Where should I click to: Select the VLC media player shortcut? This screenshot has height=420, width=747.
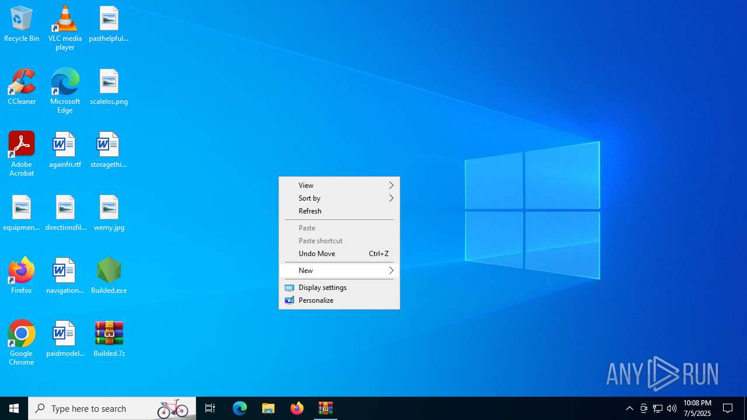point(65,28)
